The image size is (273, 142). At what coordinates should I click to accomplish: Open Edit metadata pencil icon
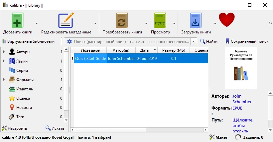point(66,21)
